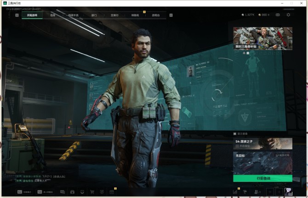Open the 特勤干员 tab
Screen dimensions: 308x198
pos(73,15)
